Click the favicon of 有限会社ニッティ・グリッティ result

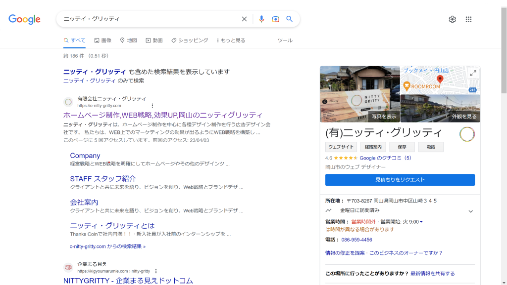coord(68,102)
